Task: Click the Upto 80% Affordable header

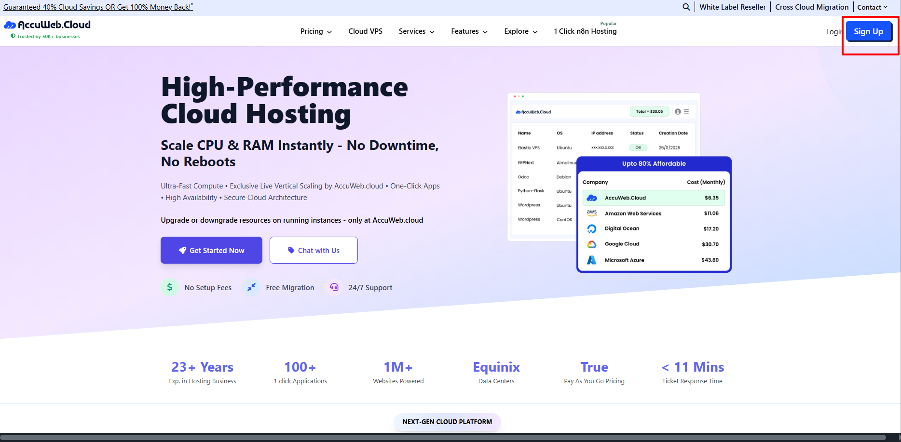Action: (x=654, y=164)
